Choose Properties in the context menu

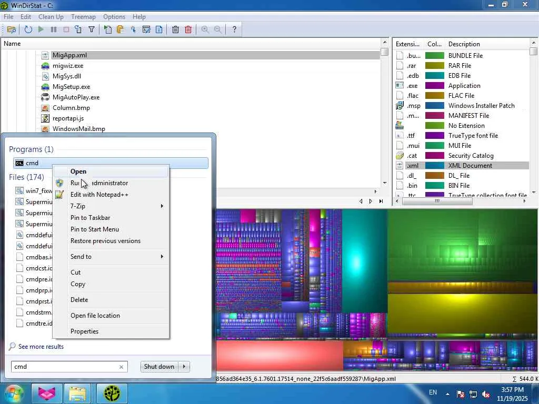(x=111, y=331)
